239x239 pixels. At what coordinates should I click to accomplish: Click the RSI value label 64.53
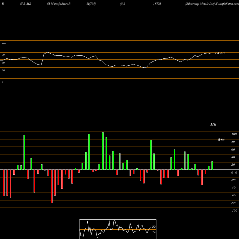pyautogui.click(x=220, y=53)
